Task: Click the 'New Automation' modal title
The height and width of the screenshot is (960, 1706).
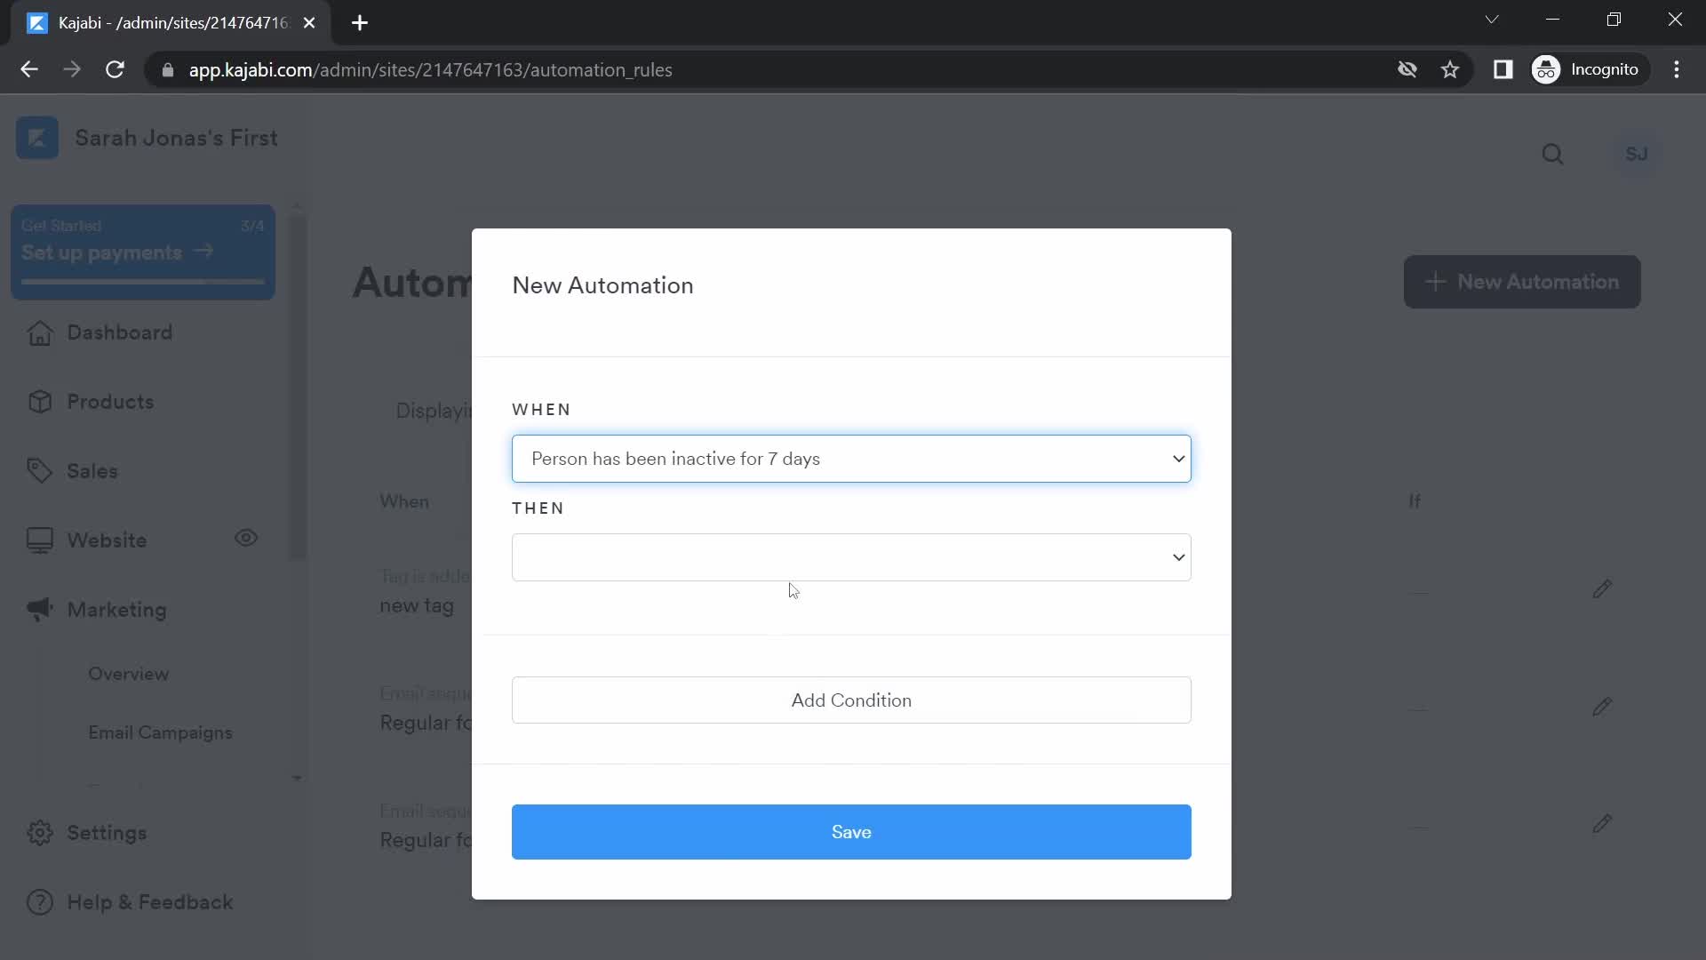Action: click(602, 285)
